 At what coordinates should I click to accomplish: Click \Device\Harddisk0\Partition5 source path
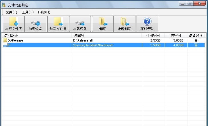point(93,45)
